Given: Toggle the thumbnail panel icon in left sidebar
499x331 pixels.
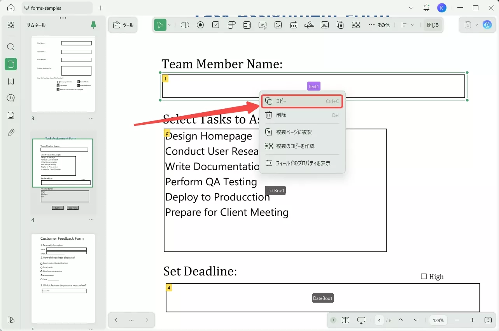Looking at the screenshot, I should coord(11,64).
